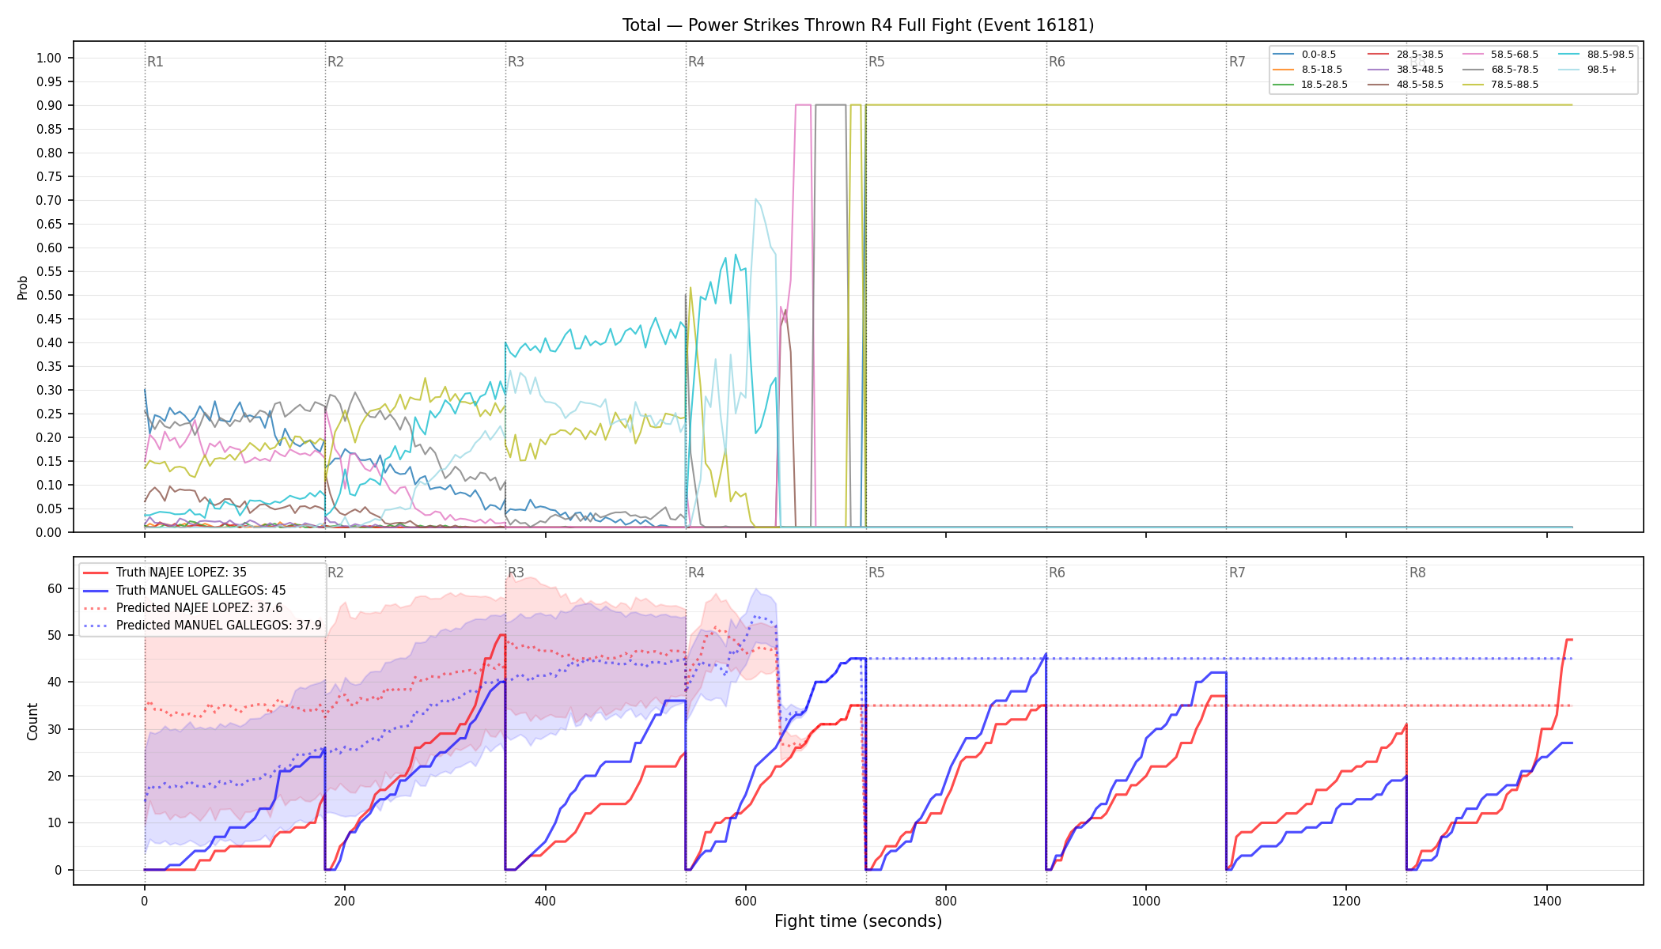Select the 78.5-88.5 legend entry
Image resolution: width=1661 pixels, height=949 pixels.
tap(1500, 85)
